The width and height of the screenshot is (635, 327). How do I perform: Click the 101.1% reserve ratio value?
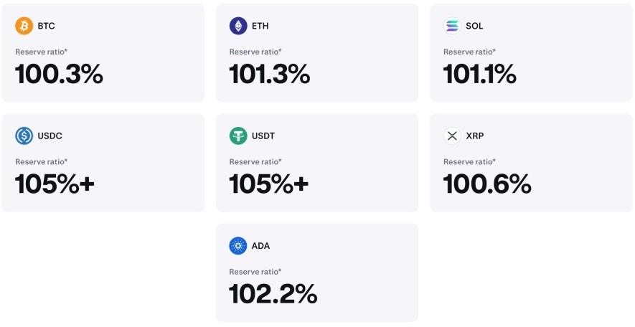pos(480,75)
